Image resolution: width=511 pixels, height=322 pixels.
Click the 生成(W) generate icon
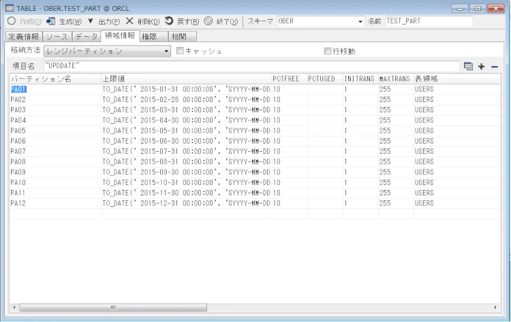(51, 21)
